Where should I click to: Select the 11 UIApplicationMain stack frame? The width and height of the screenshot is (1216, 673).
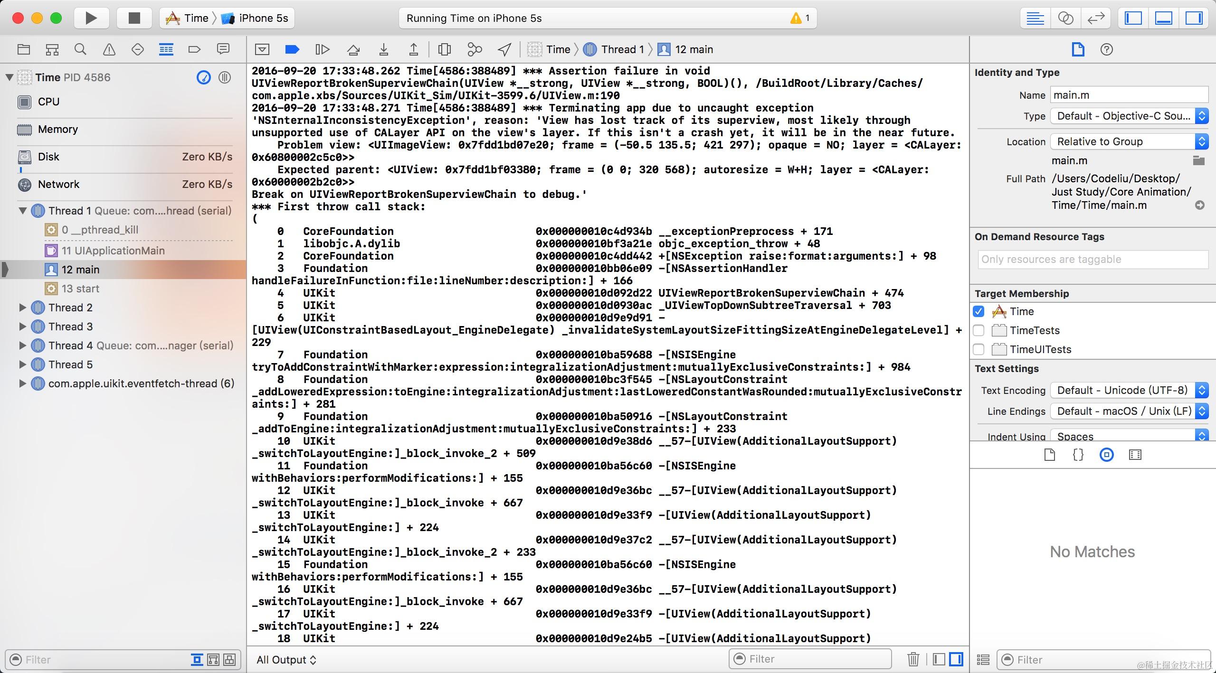click(x=113, y=251)
